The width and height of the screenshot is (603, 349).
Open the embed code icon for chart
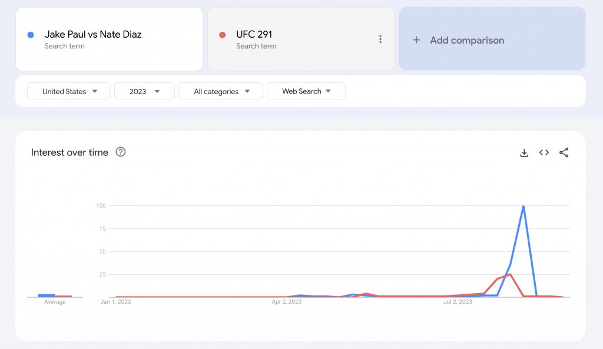(x=544, y=153)
